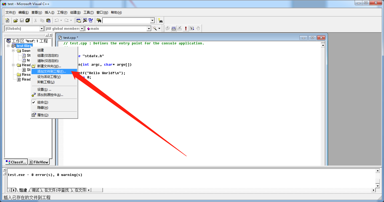The height and width of the screenshot is (202, 384).
Task: Open the 帮助(H) menu
Action: pos(116,12)
